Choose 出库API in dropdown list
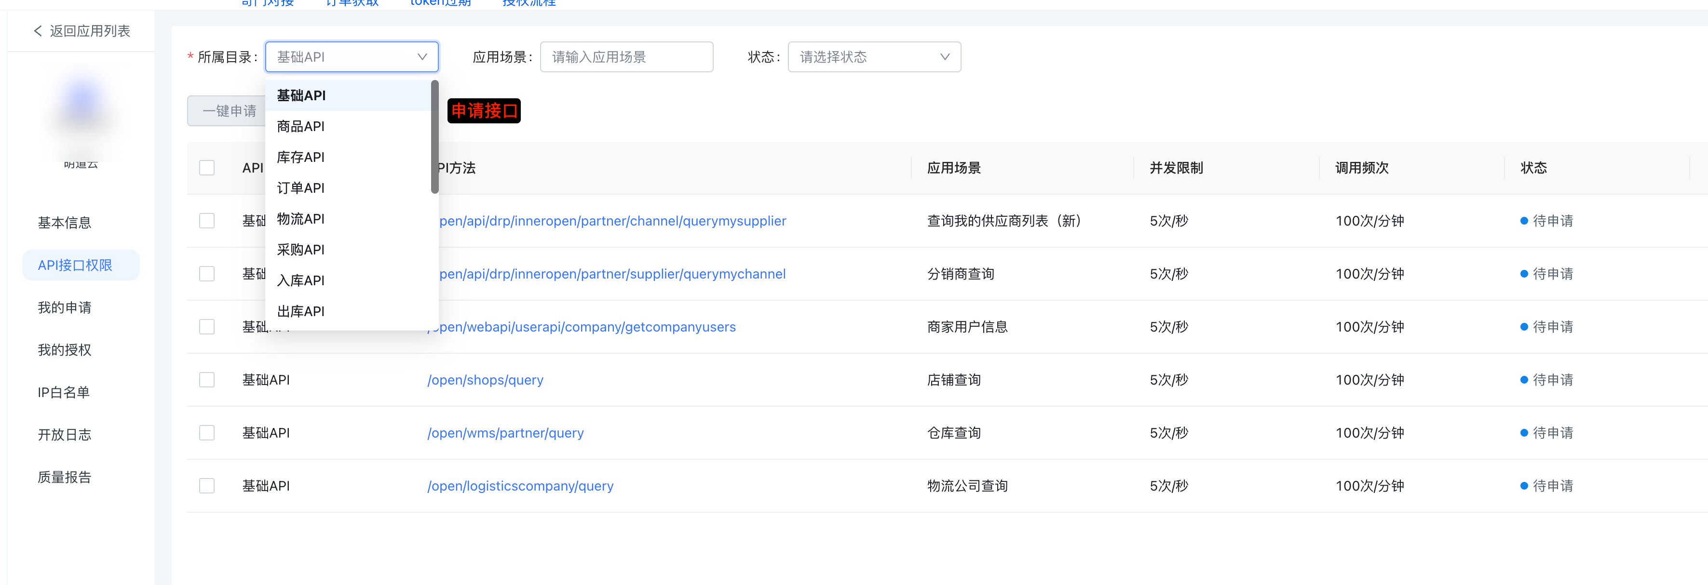1708x585 pixels. [348, 311]
